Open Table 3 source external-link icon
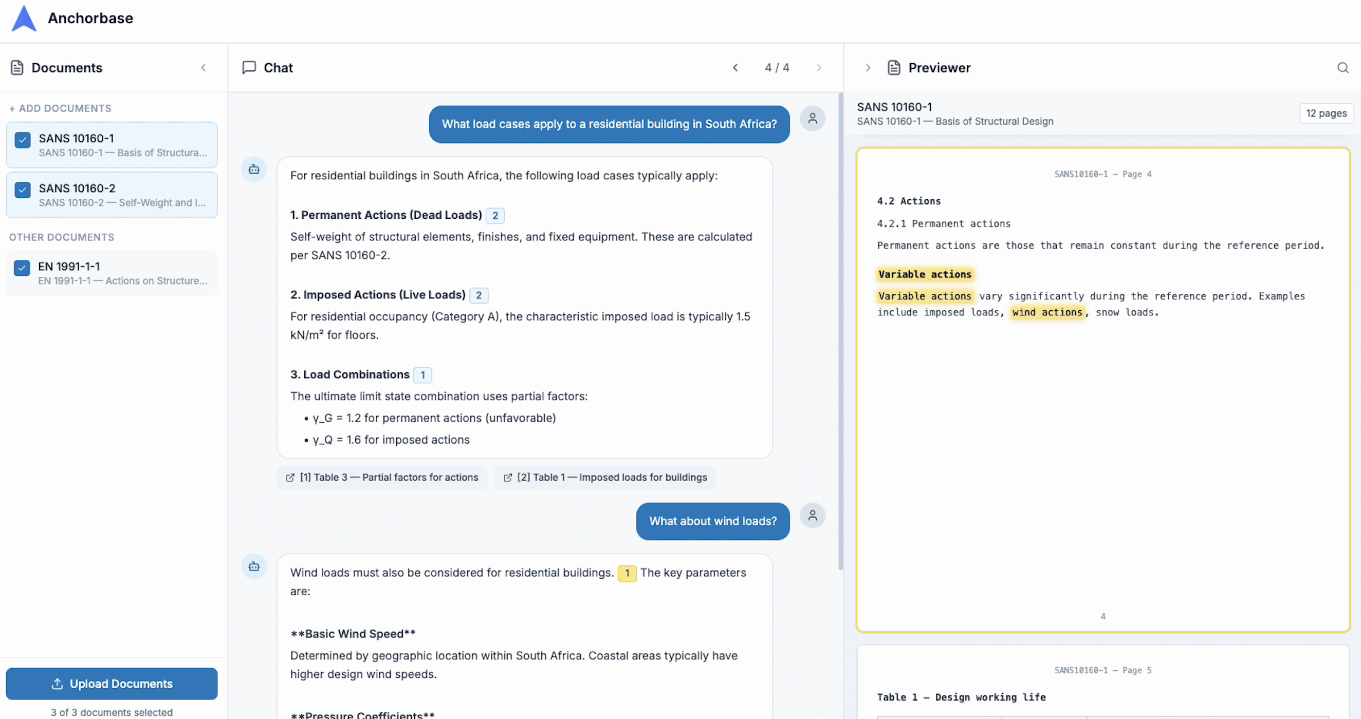 pyautogui.click(x=290, y=477)
